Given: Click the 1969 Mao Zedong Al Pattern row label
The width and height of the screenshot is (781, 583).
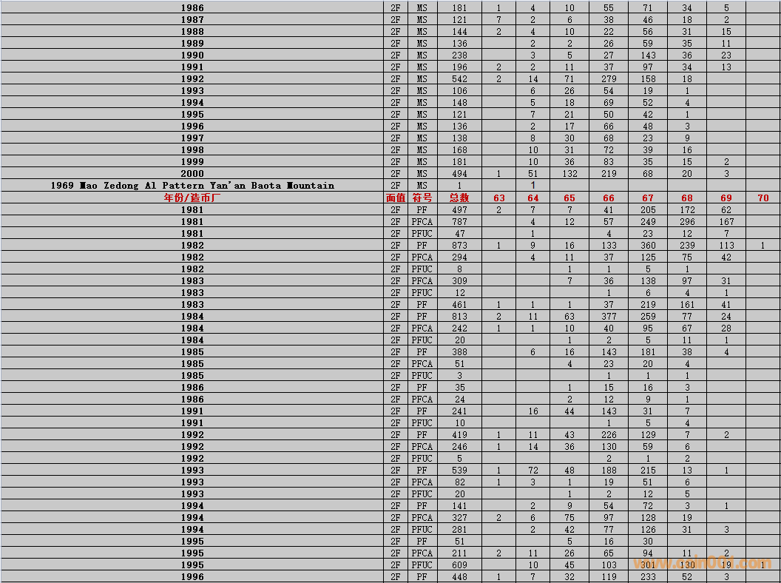Looking at the screenshot, I should point(192,186).
